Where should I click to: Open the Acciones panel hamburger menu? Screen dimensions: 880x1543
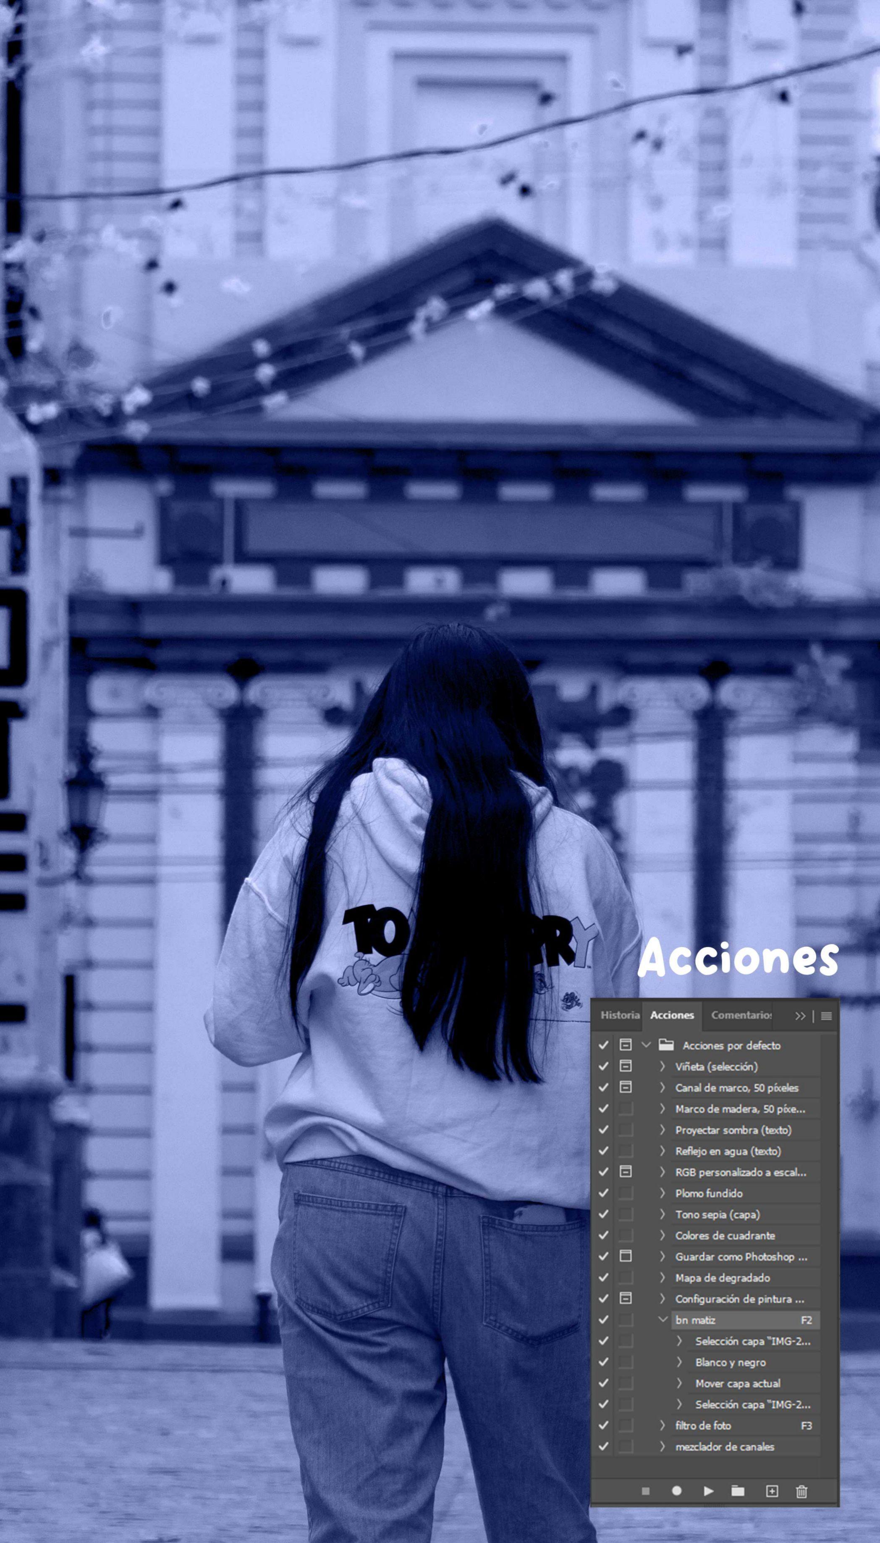pos(826,1016)
